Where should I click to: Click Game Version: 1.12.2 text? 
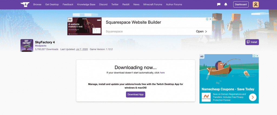(101, 49)
